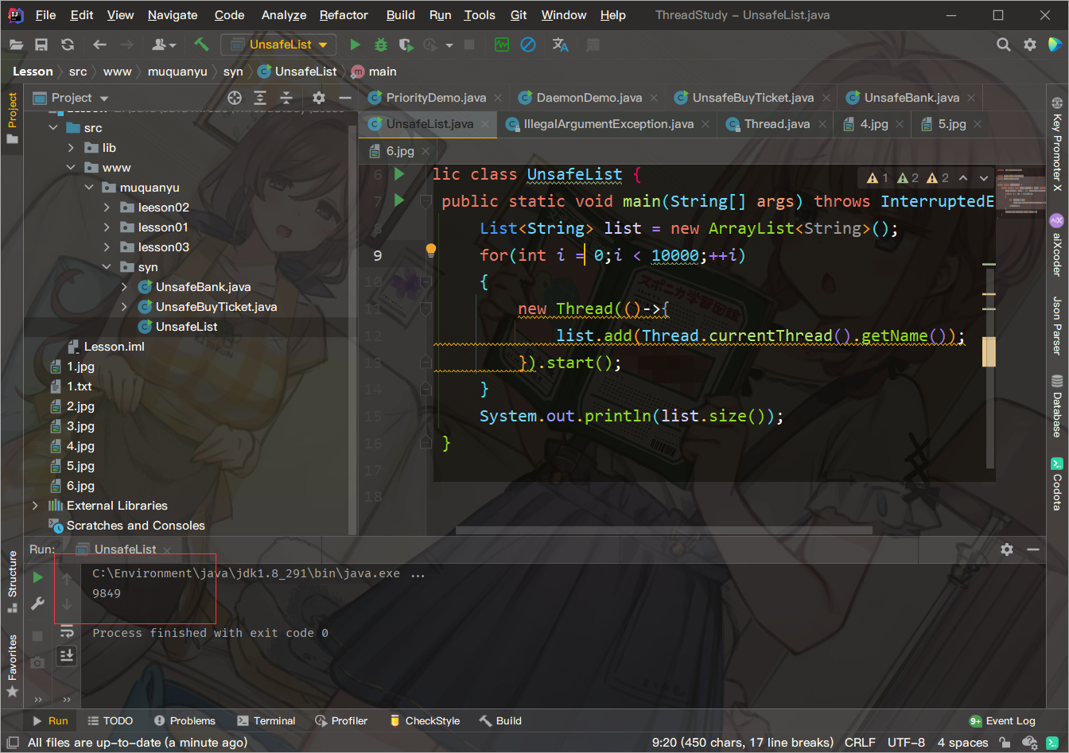Save all files via floppy disk icon
Viewport: 1069px width, 753px height.
coord(41,45)
